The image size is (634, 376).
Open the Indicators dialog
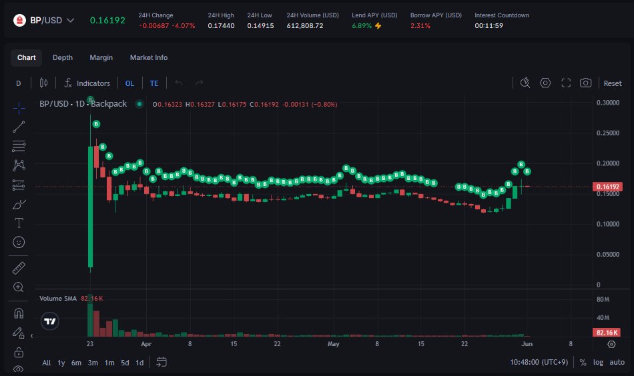87,83
